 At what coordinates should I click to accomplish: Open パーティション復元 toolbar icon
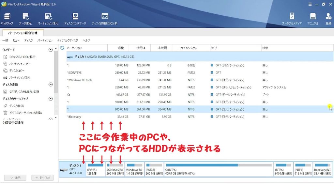point(48,19)
